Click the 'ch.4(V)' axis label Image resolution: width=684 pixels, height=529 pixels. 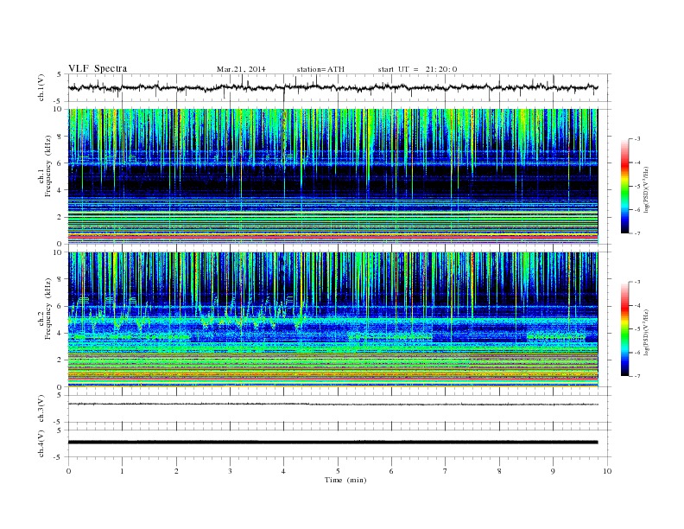41,443
